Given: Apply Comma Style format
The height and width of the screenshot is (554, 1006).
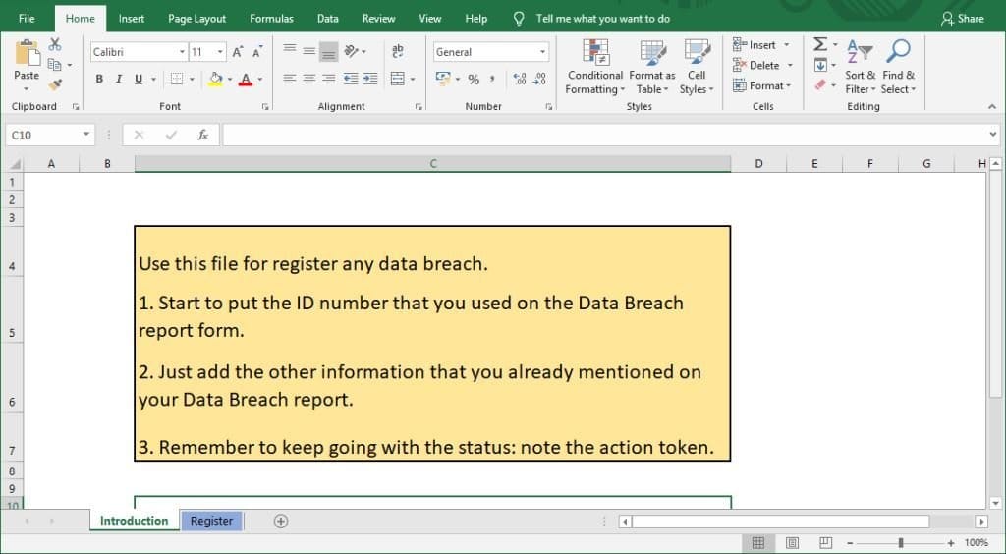Looking at the screenshot, I should point(492,79).
